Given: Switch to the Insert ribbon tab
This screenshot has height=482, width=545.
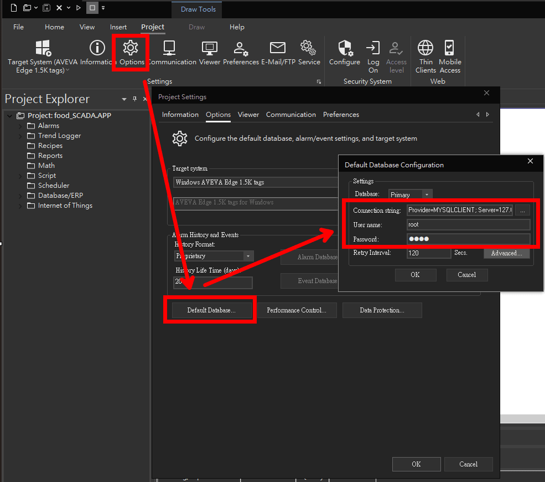Looking at the screenshot, I should pyautogui.click(x=118, y=27).
